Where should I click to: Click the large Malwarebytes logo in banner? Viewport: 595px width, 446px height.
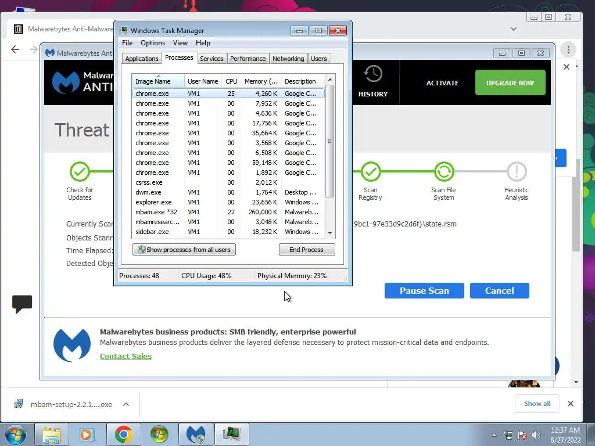coord(72,345)
